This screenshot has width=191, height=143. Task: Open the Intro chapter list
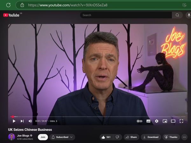pyautogui.click(x=53, y=121)
